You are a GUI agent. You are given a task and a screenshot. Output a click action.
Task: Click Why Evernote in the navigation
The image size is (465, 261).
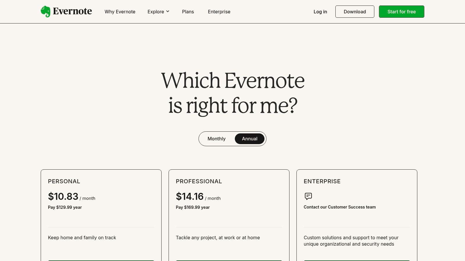coord(120,12)
